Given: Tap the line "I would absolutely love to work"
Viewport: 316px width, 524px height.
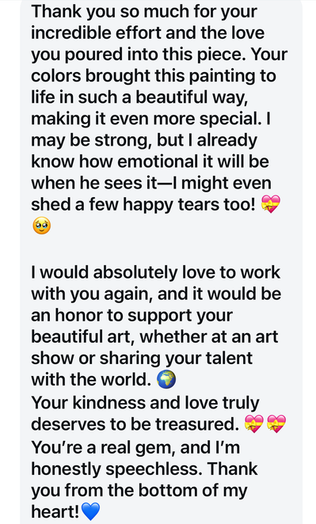Looking at the screenshot, I should click(x=155, y=272).
